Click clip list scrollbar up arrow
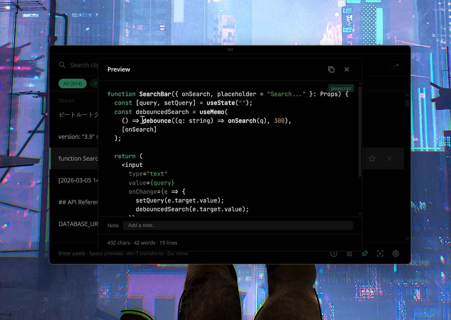The width and height of the screenshot is (451, 320). 407,95
